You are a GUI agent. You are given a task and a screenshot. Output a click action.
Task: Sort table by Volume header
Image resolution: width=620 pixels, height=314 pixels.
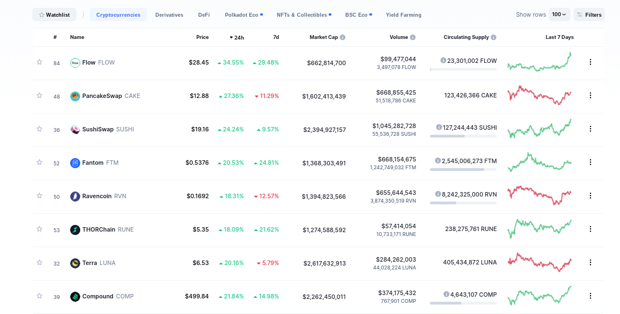tap(399, 37)
